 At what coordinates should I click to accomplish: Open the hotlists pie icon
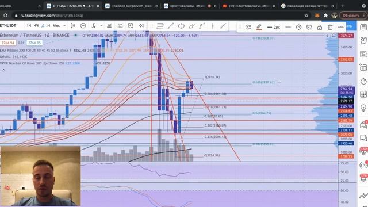pos(363,81)
